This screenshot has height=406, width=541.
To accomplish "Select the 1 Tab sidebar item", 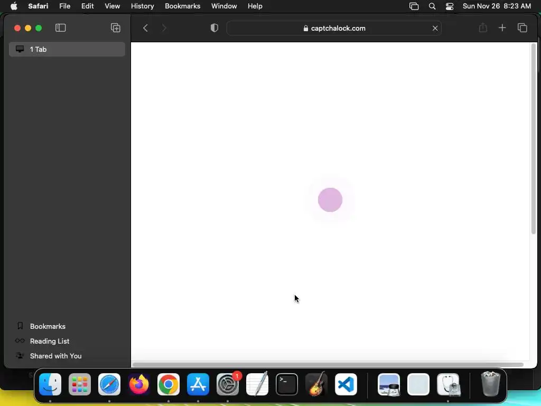I will click(67, 49).
